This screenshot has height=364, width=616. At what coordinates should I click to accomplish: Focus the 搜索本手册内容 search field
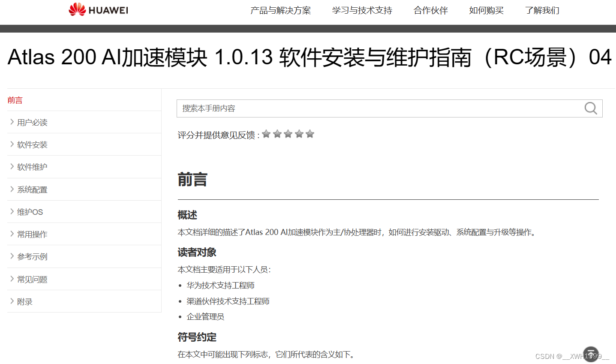click(x=389, y=108)
